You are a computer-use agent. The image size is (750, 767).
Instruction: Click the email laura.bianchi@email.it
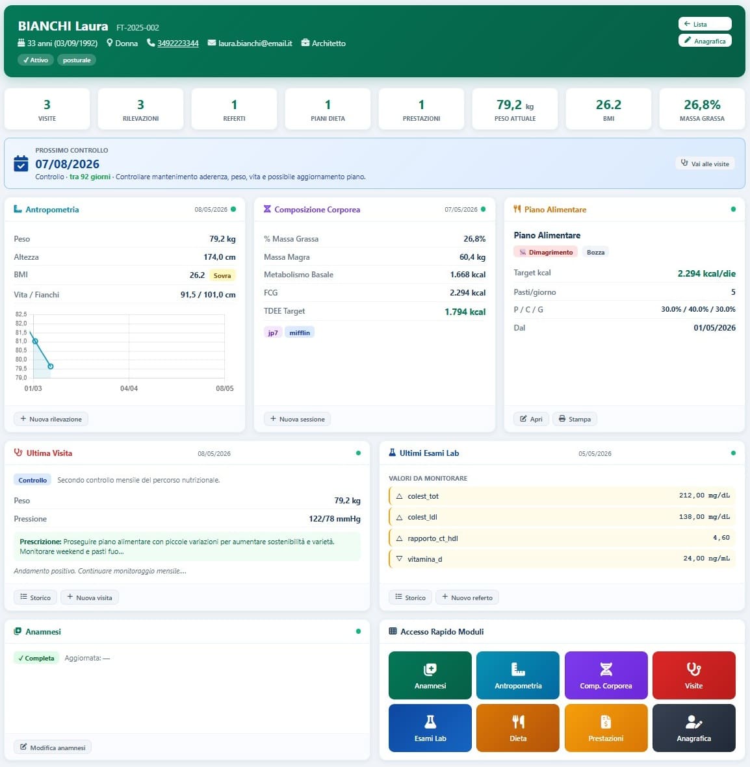(x=255, y=43)
